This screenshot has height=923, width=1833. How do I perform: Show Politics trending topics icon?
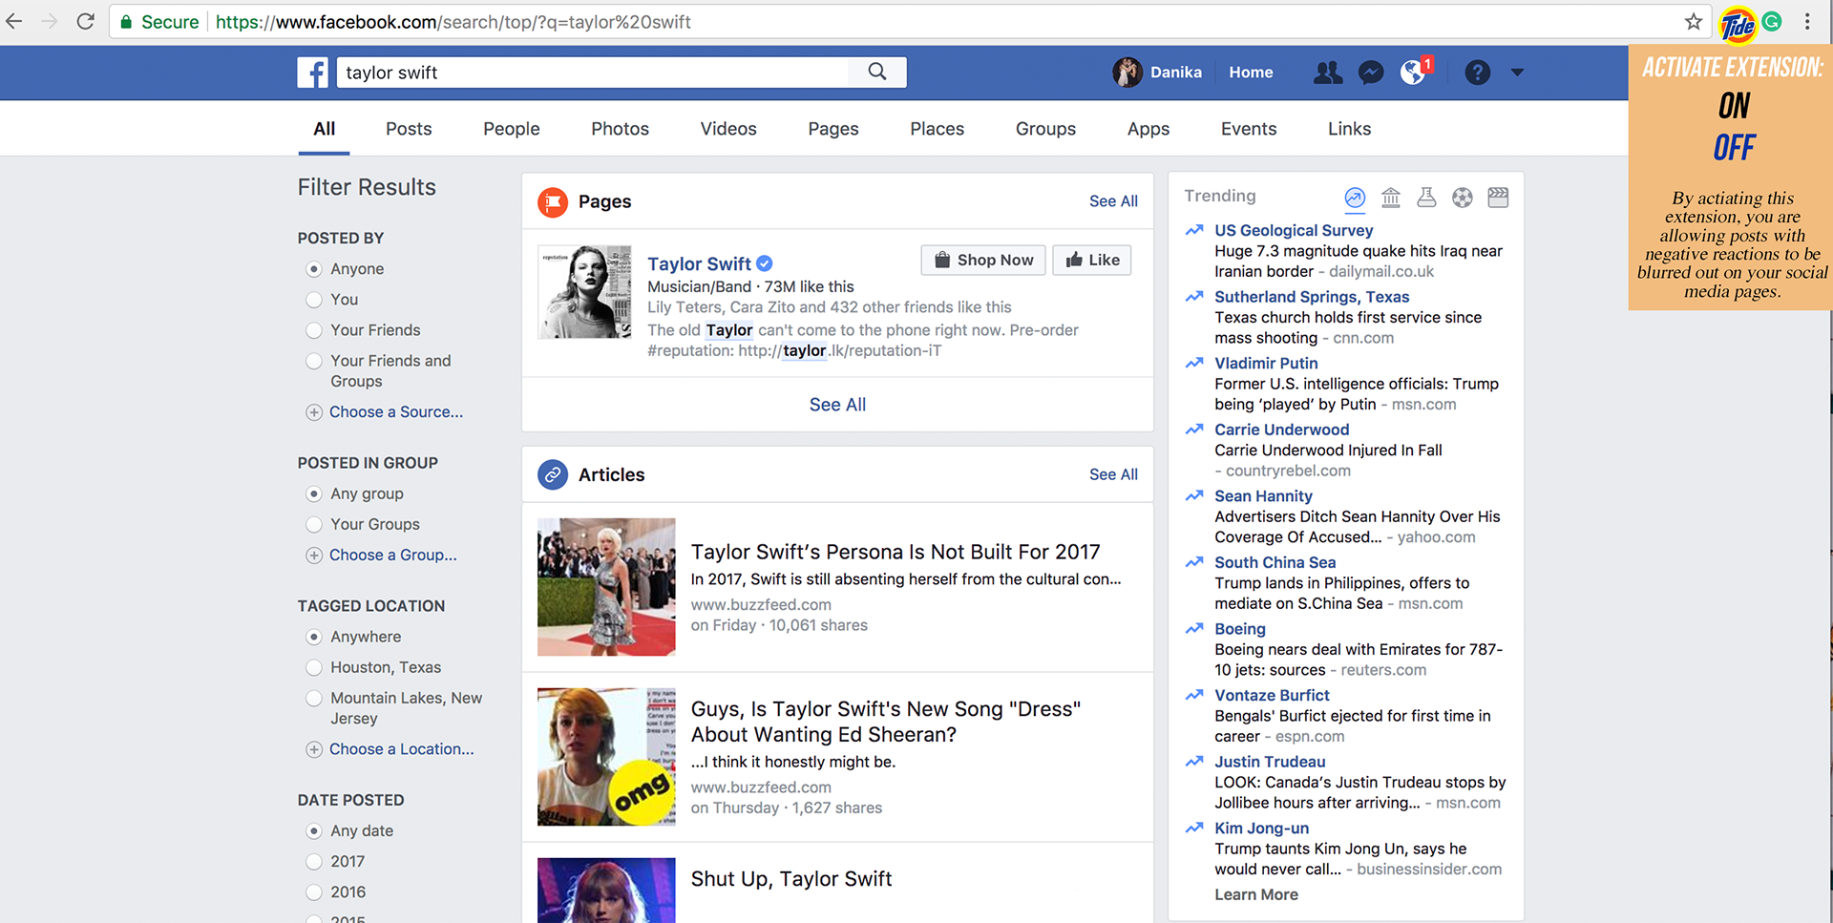click(x=1391, y=198)
